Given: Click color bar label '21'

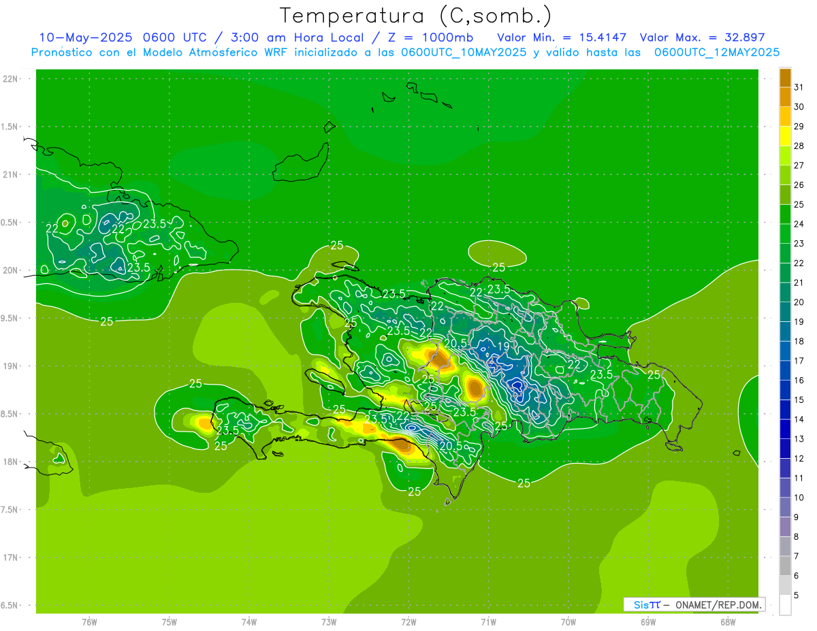Looking at the screenshot, I should click(x=799, y=282).
